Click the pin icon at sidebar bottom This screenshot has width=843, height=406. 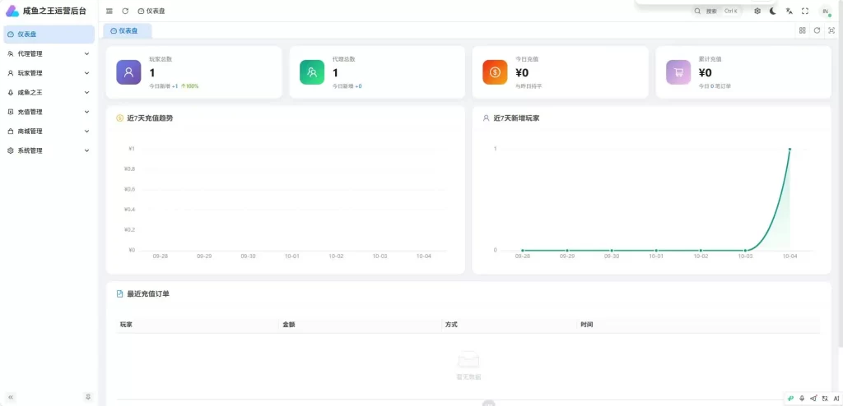tap(88, 397)
